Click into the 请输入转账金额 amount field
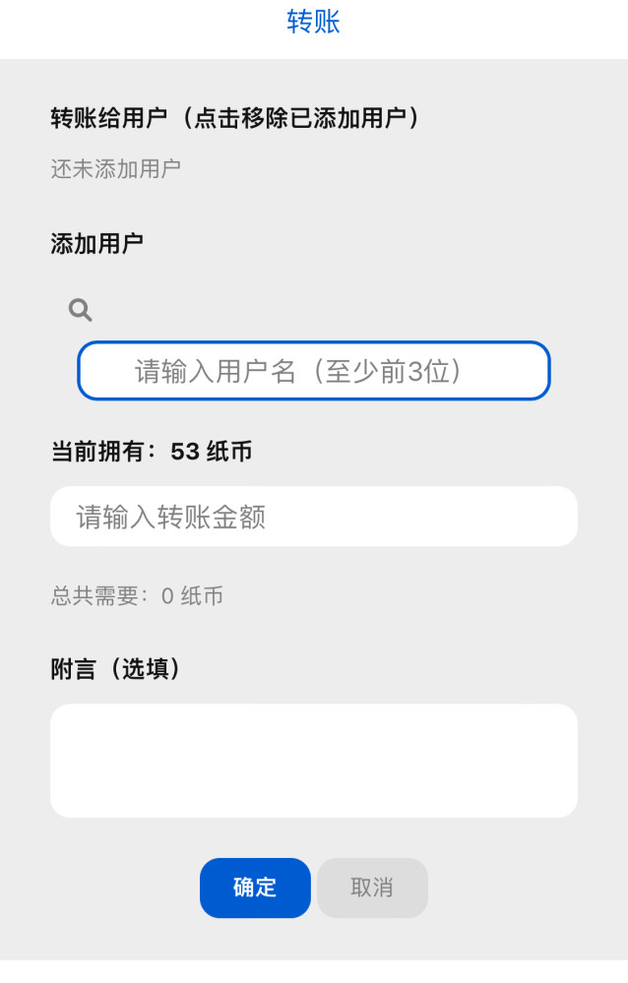Image resolution: width=628 pixels, height=983 pixels. click(314, 517)
